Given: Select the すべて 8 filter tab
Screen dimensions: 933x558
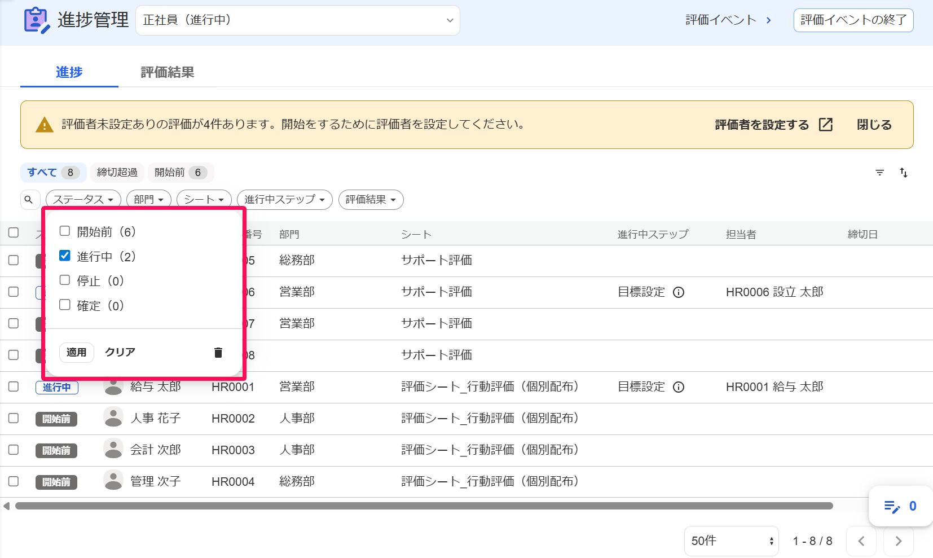Looking at the screenshot, I should pos(54,173).
